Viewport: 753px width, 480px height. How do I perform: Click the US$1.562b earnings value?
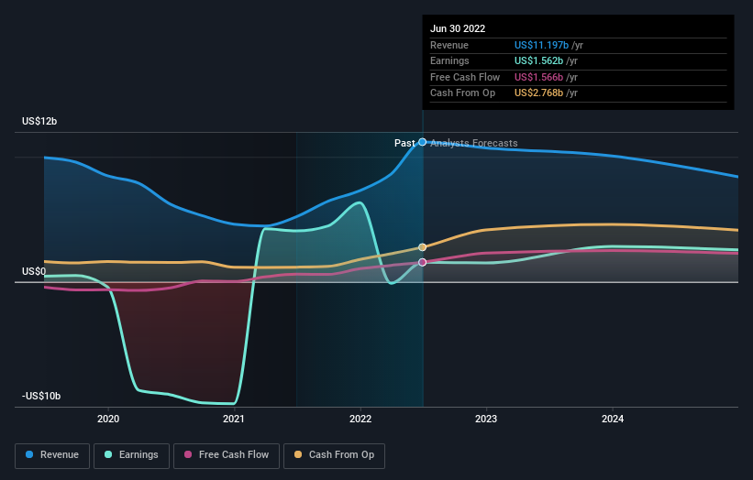538,60
